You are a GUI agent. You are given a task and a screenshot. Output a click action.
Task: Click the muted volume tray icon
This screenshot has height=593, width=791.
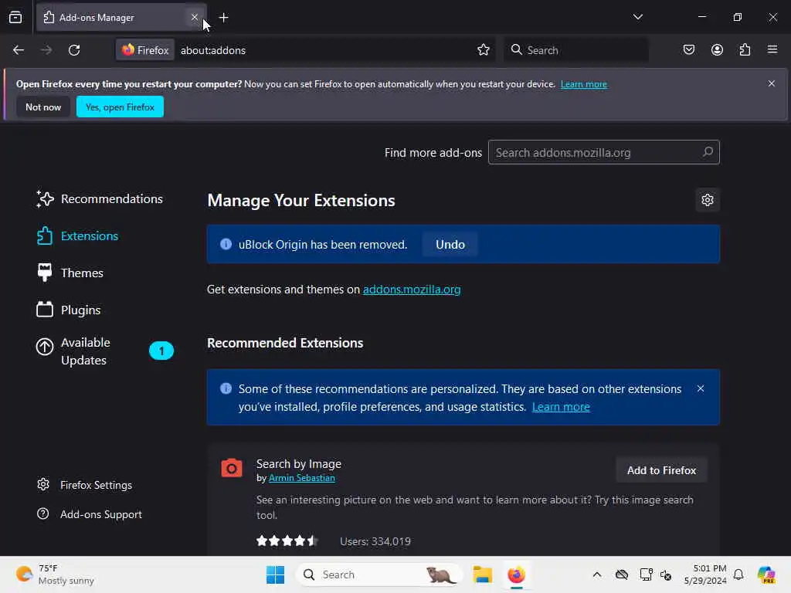(x=666, y=574)
